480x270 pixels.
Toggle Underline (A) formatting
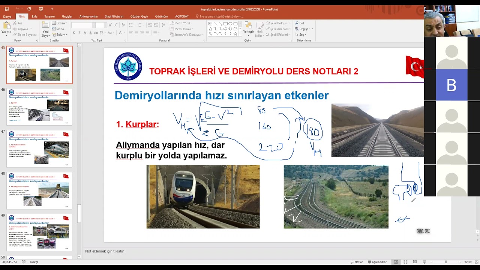click(x=85, y=33)
